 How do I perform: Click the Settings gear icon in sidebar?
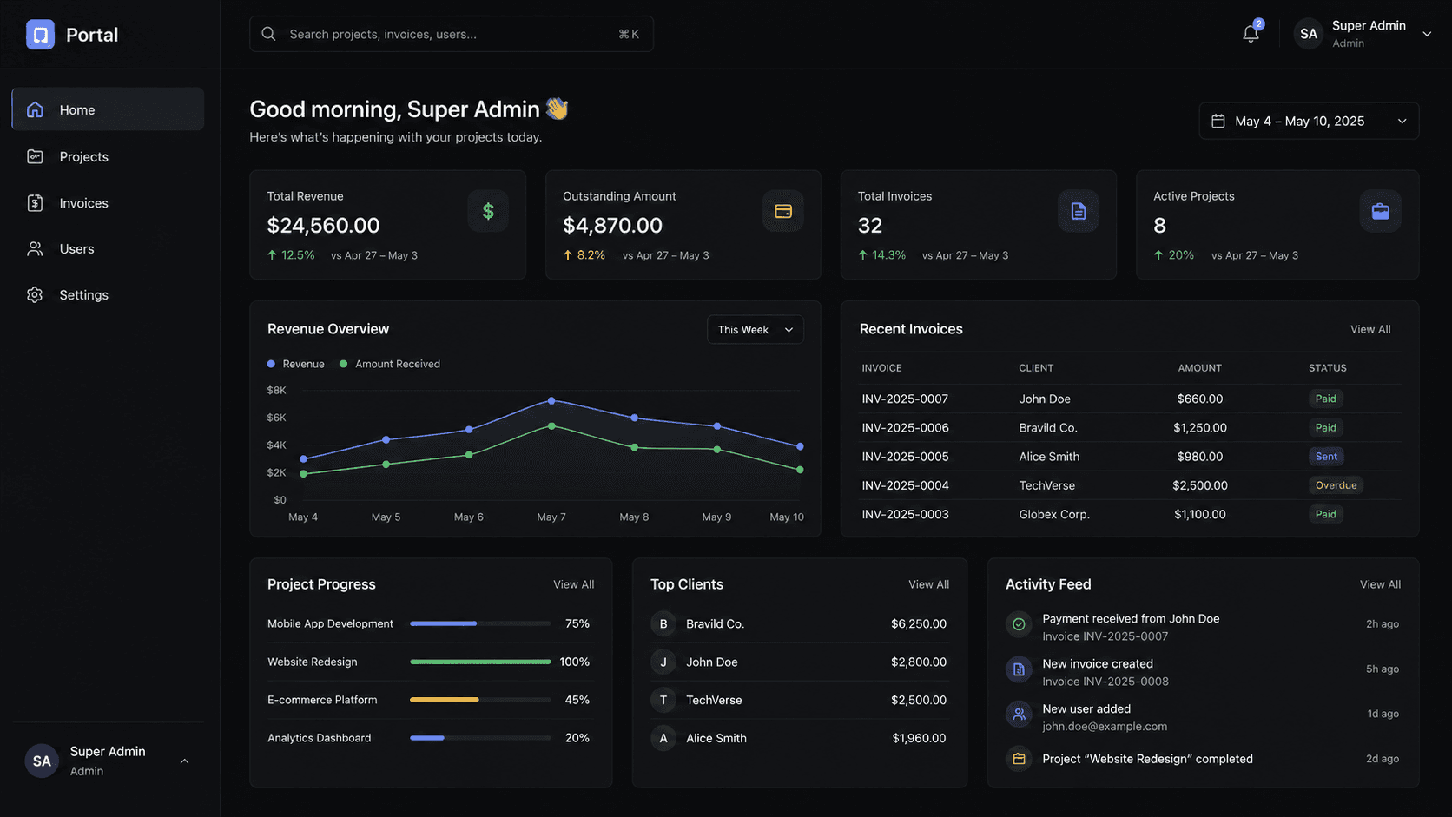(x=35, y=295)
